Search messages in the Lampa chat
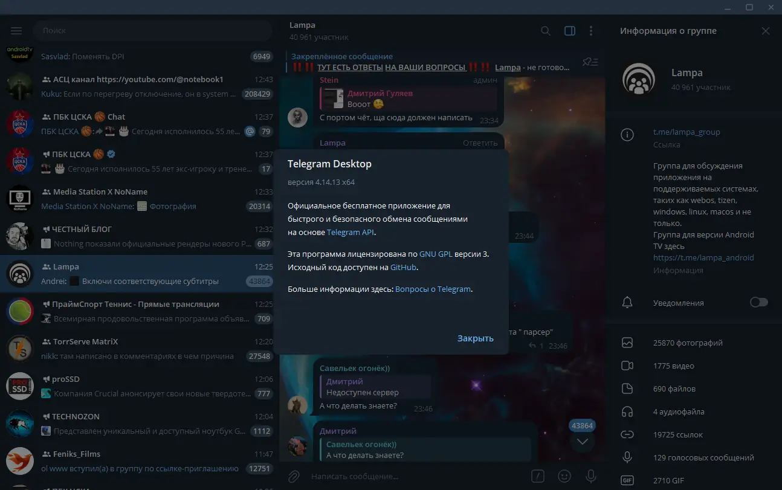The width and height of the screenshot is (782, 490). coord(546,31)
